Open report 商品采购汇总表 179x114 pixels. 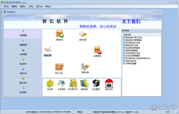[x=130, y=45]
